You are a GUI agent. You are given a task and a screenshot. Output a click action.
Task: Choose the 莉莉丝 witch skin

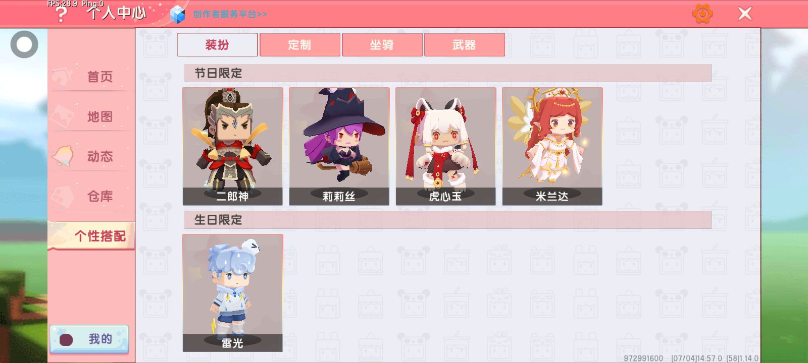pyautogui.click(x=339, y=146)
